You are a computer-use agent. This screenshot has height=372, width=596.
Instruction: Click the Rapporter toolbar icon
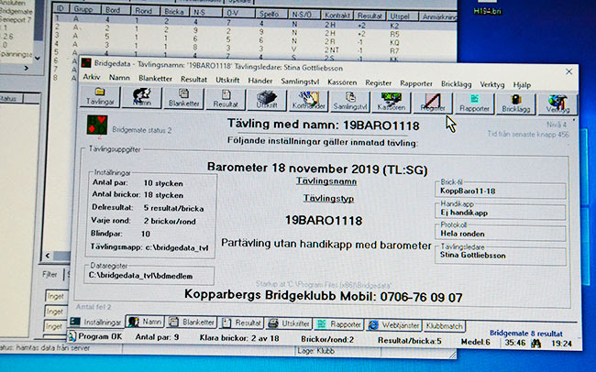[474, 104]
